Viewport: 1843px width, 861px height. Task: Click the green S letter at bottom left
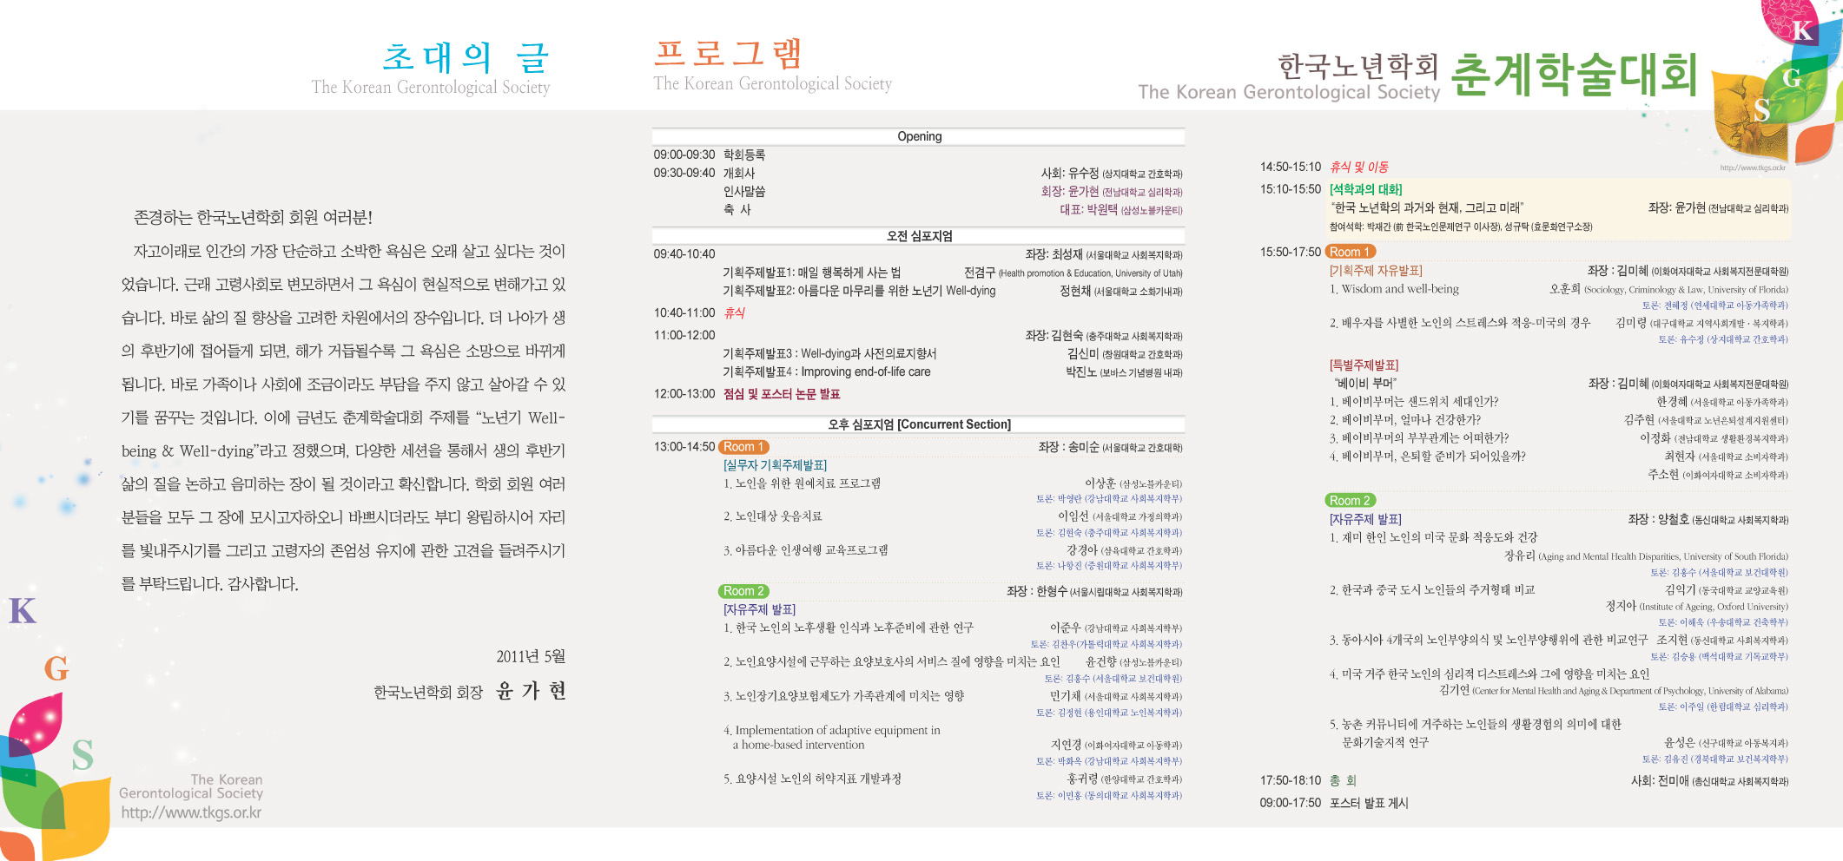[x=83, y=755]
